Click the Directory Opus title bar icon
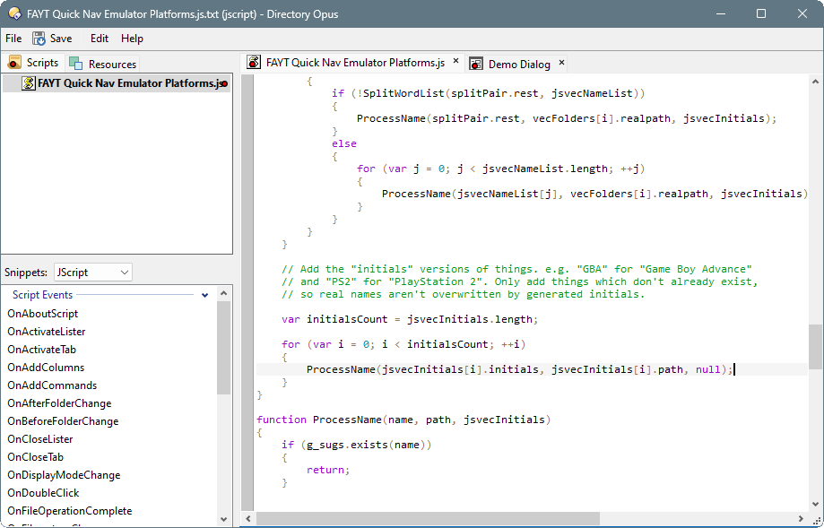The height and width of the screenshot is (528, 824). point(14,13)
